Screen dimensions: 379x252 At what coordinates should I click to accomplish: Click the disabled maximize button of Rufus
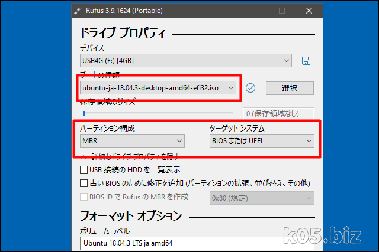pos(282,11)
